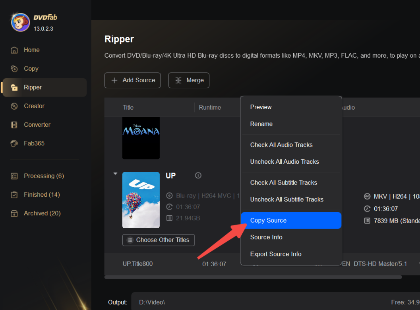Open the Choose Other Titles selector
420x310 pixels.
pyautogui.click(x=159, y=240)
